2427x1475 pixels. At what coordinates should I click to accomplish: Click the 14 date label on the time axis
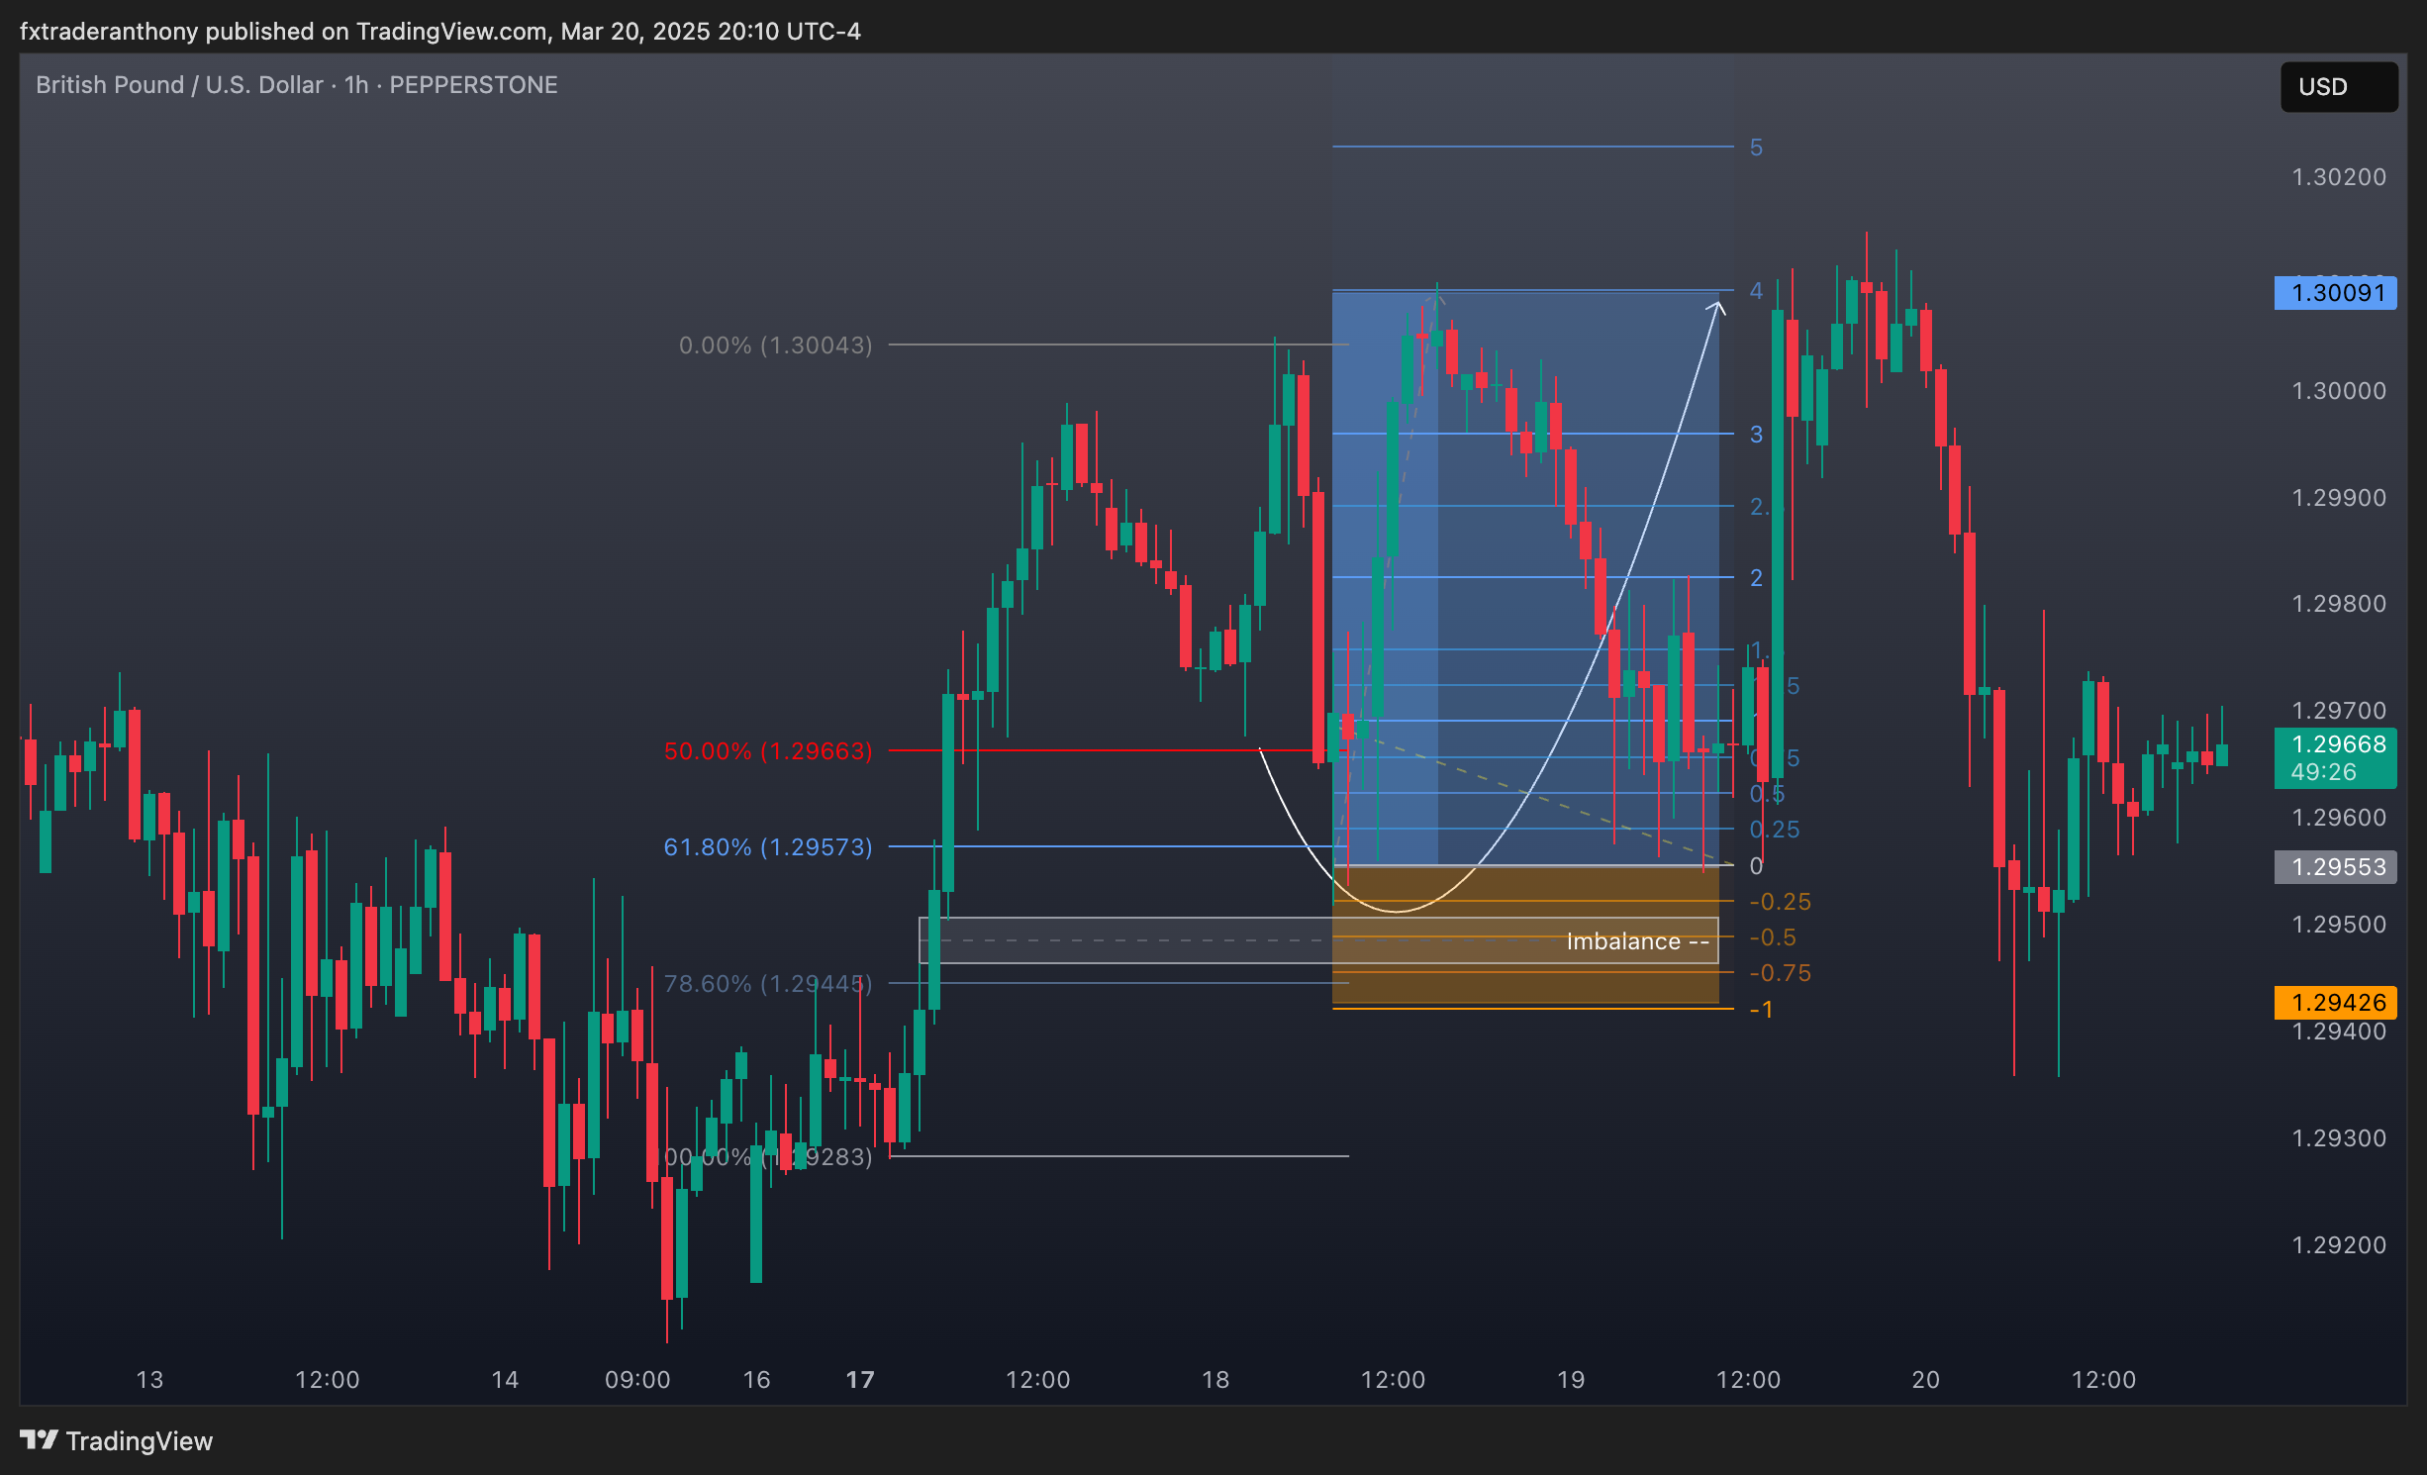click(x=505, y=1380)
